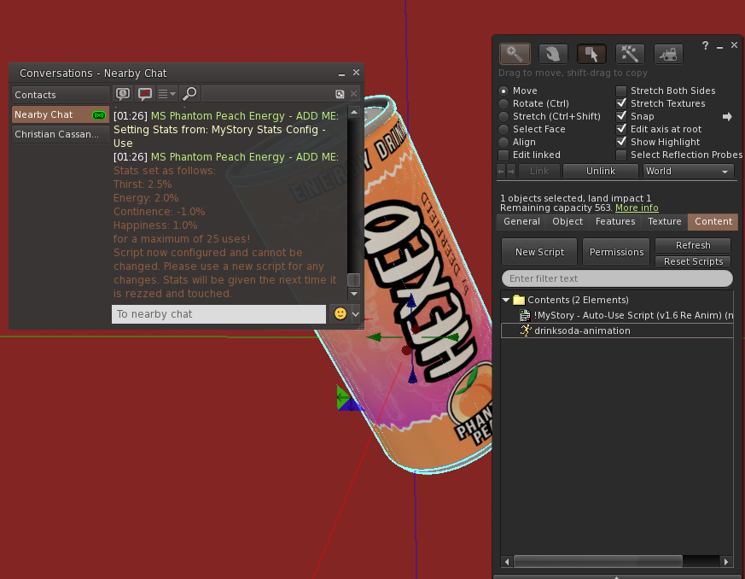Screen dimensions: 745x579
Task: Open the emoji picker smiley
Action: [x=340, y=313]
